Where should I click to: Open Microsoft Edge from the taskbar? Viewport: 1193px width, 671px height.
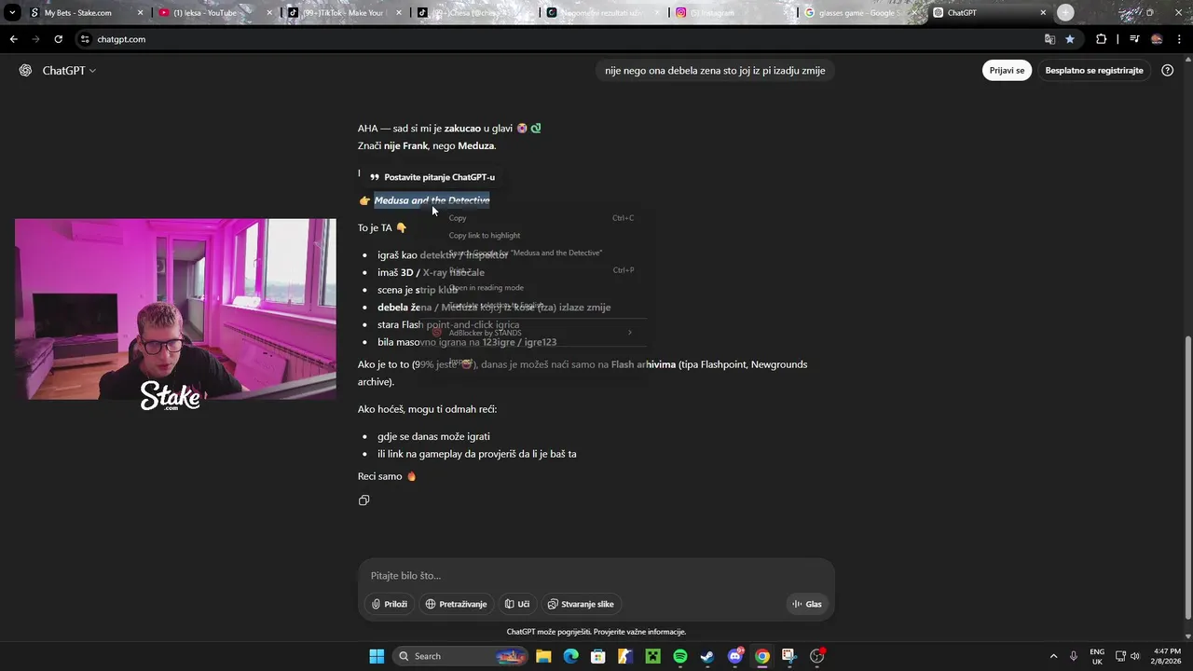point(570,656)
